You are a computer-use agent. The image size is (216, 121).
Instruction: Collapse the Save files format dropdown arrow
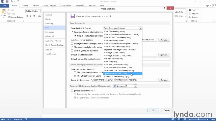140,28
